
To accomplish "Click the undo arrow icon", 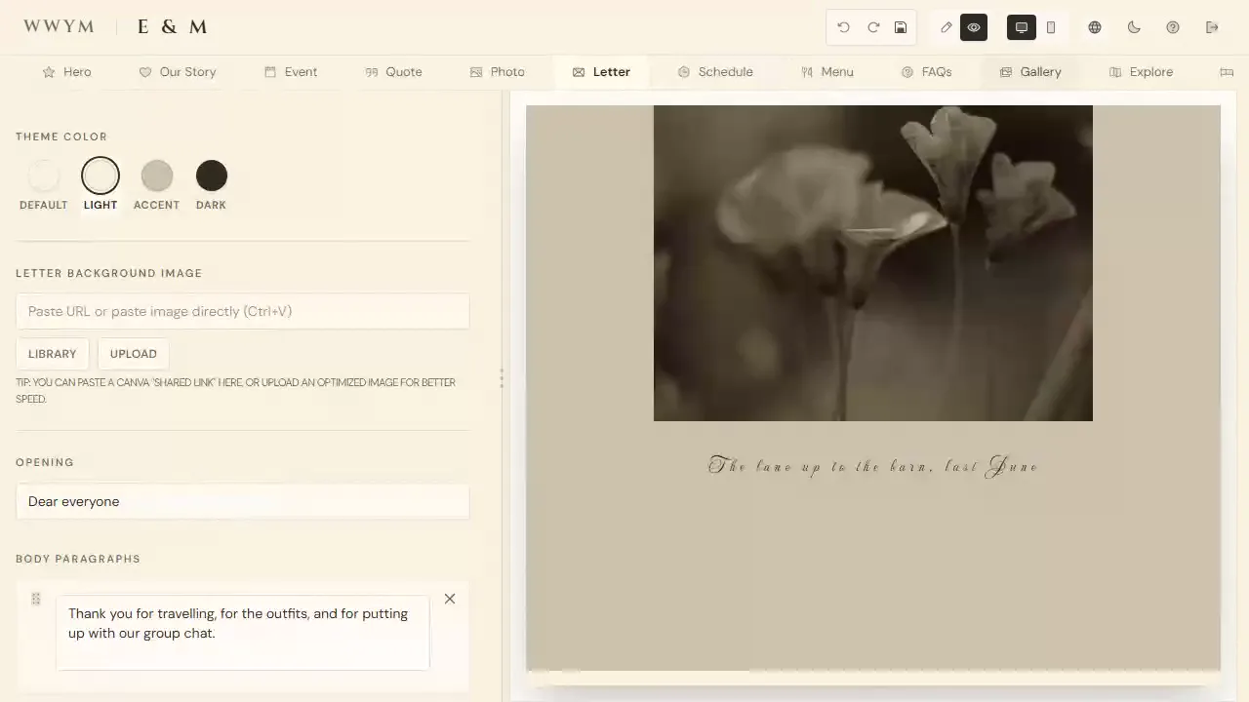I will pos(844,27).
